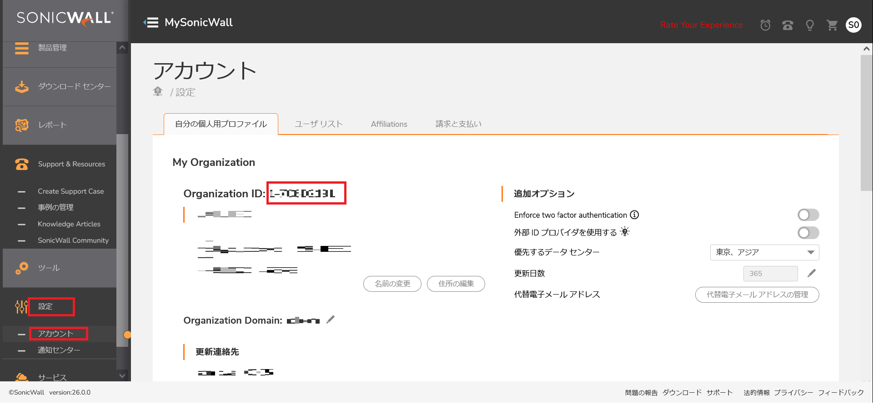The height and width of the screenshot is (405, 873).
Task: Click the main page vertical scrollbar thumb
Action: click(866, 123)
